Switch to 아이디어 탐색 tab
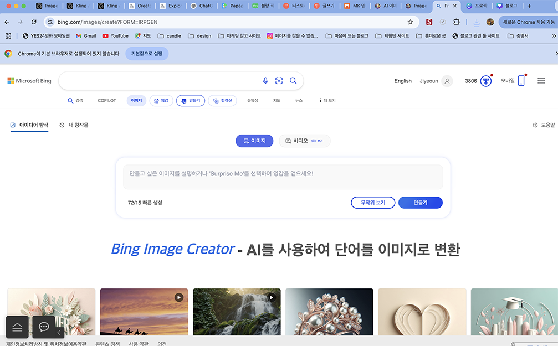 click(x=29, y=125)
